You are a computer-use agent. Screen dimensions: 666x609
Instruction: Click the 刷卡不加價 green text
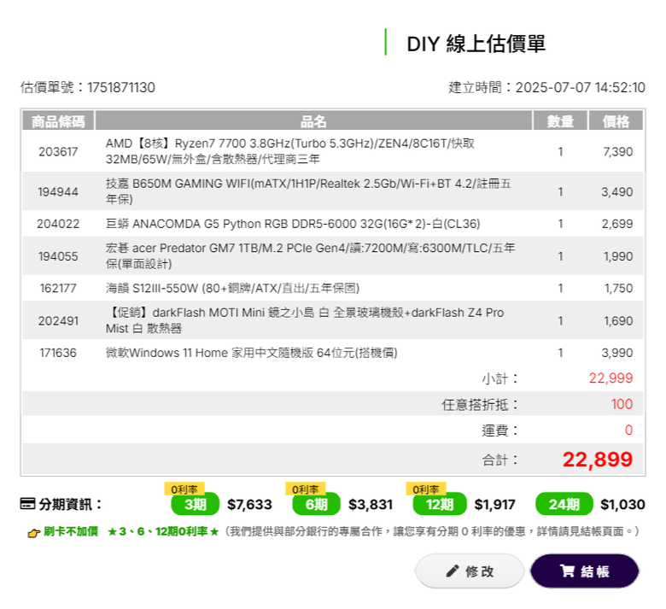tap(71, 531)
